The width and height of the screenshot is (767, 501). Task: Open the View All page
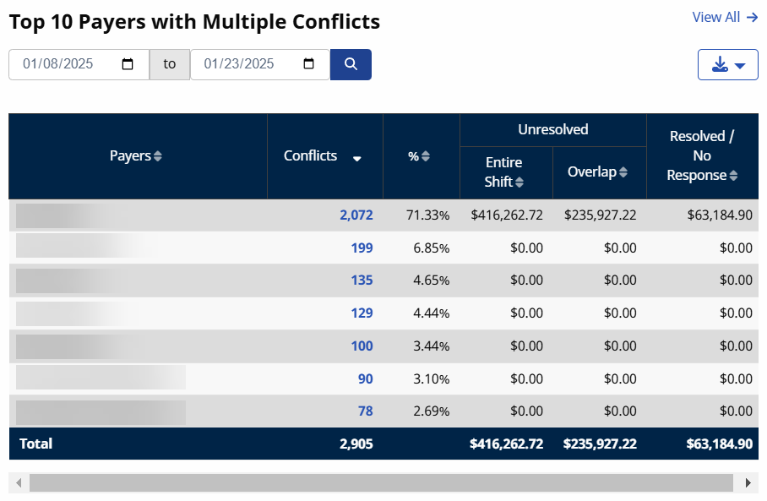tap(724, 17)
